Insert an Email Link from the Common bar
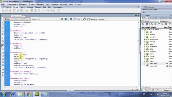The width and height of the screenshot is (172, 97). point(6,11)
